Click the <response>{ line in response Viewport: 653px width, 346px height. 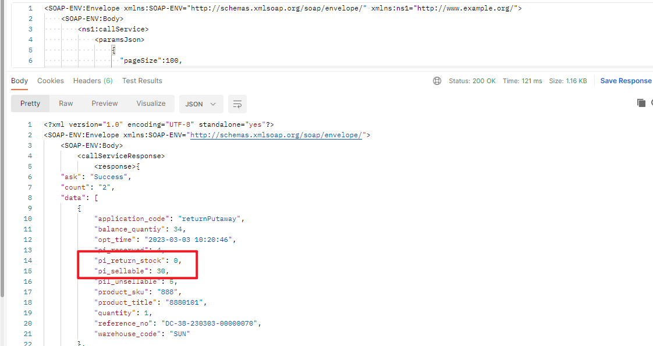tap(117, 166)
